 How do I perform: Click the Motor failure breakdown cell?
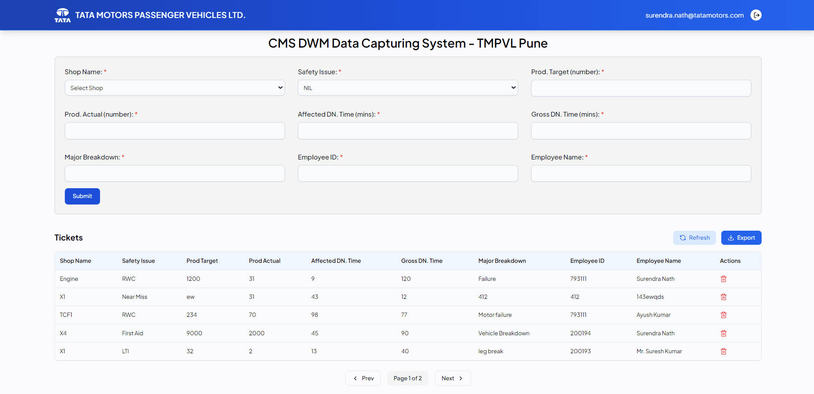(x=495, y=315)
